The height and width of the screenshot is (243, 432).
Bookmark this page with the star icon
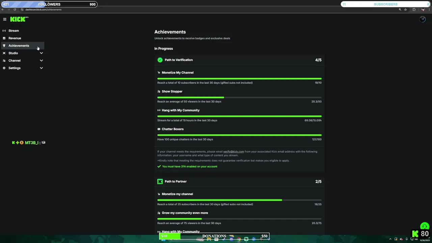coord(406,9)
